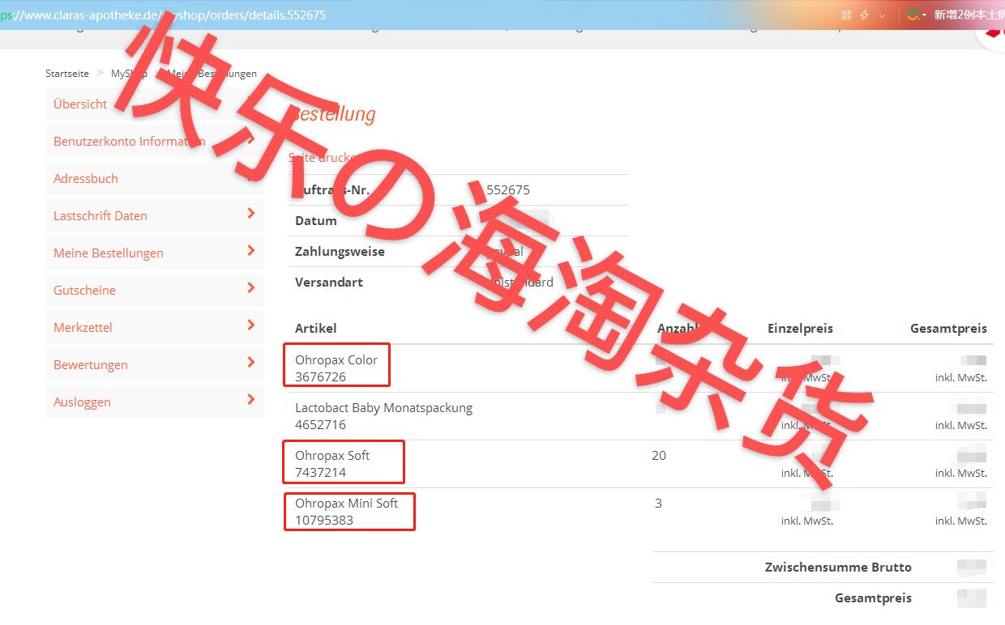Click the Einzelpreis column header
This screenshot has height=625, width=1005.
tap(800, 328)
